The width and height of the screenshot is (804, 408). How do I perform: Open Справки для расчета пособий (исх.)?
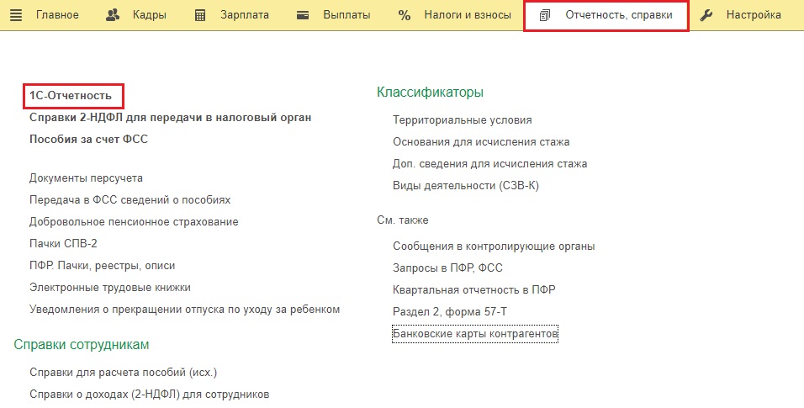pyautogui.click(x=123, y=373)
